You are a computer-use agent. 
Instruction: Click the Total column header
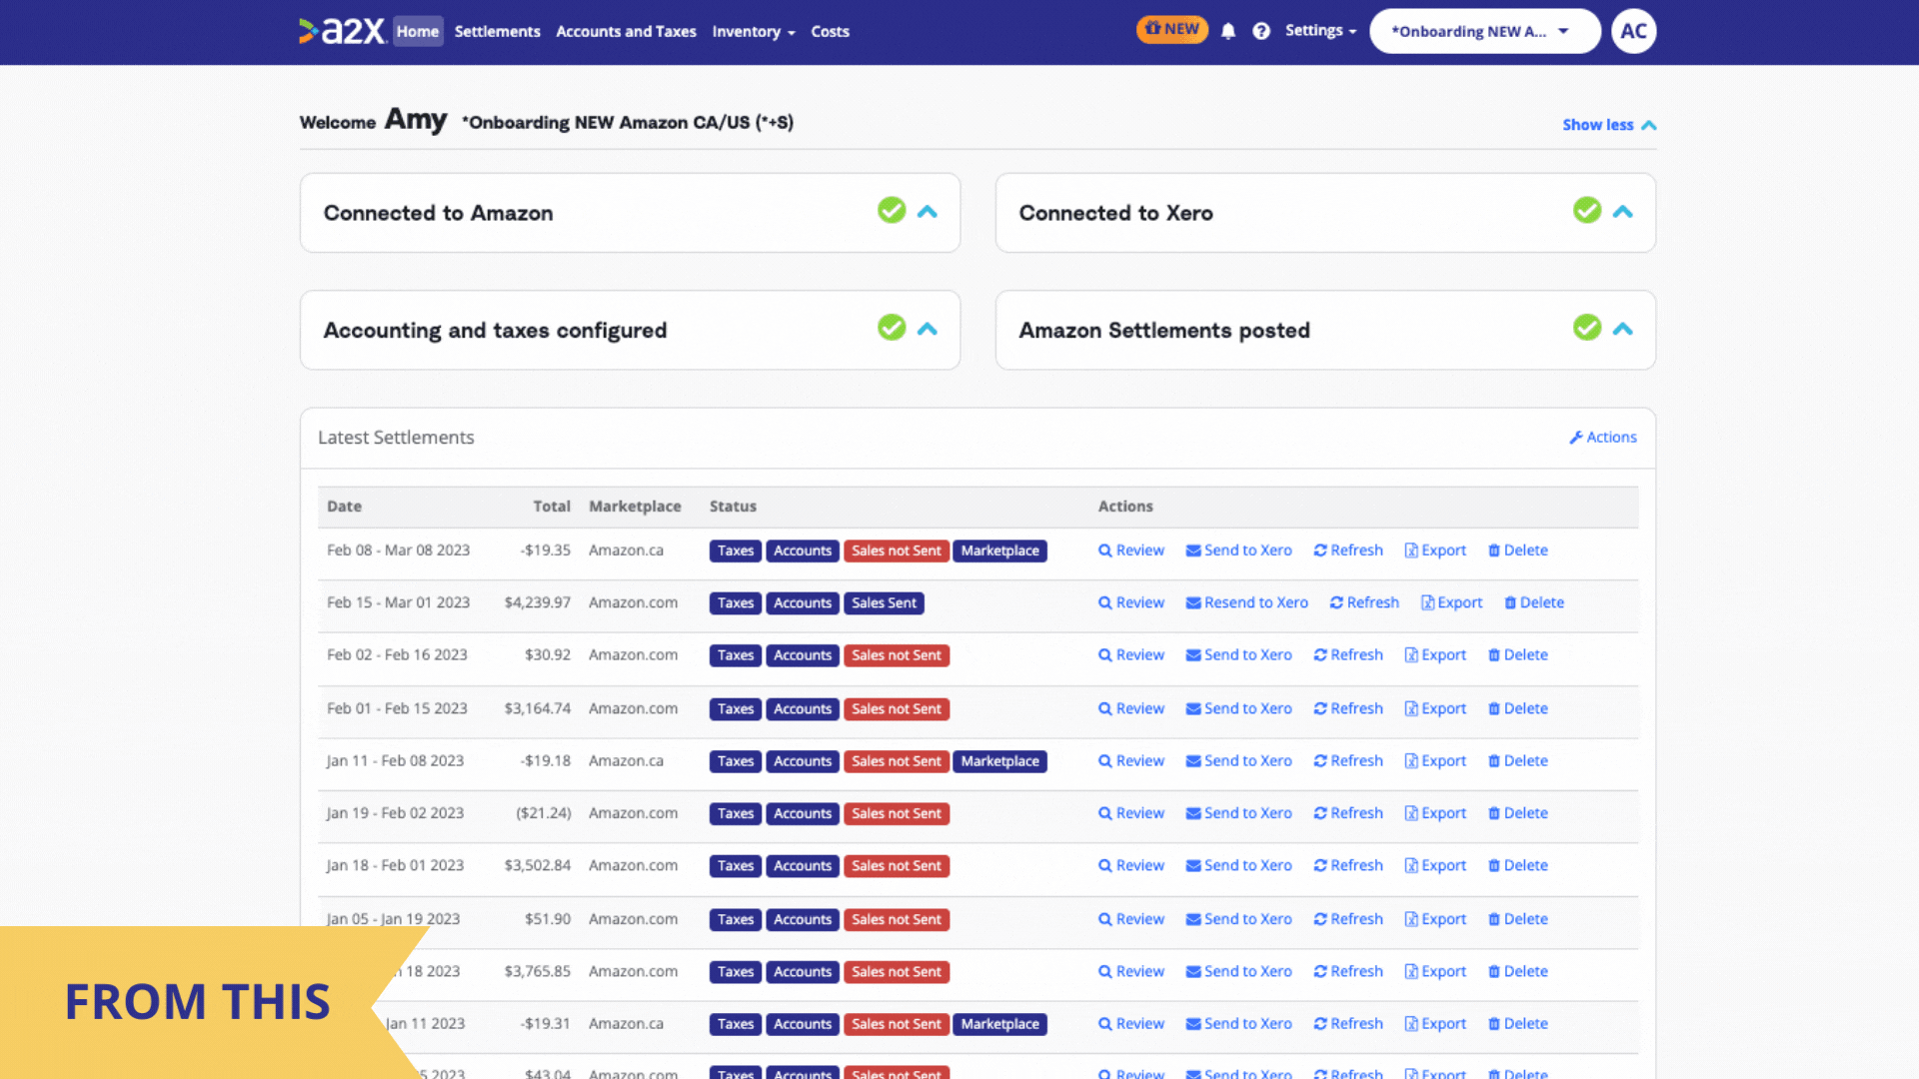(x=552, y=507)
